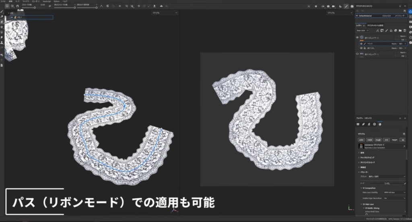Open the プリセット dropdown in parameters
The height and width of the screenshot is (222, 412).
tap(387, 177)
